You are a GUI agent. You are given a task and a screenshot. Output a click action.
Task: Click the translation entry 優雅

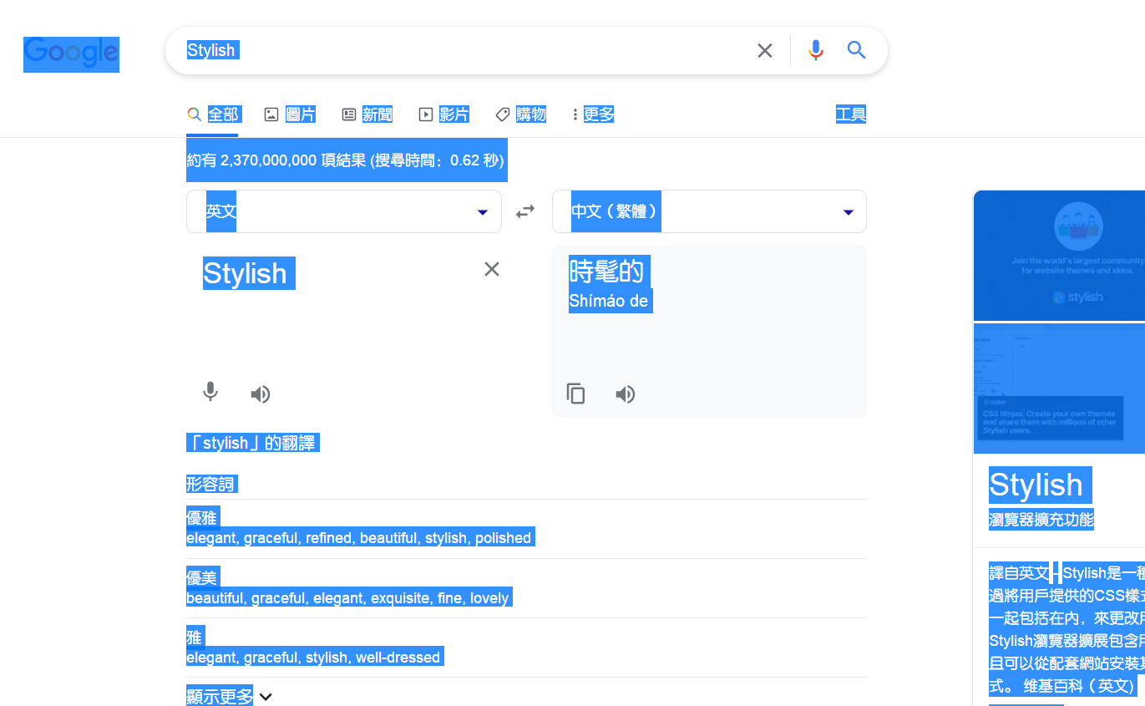[x=202, y=518]
